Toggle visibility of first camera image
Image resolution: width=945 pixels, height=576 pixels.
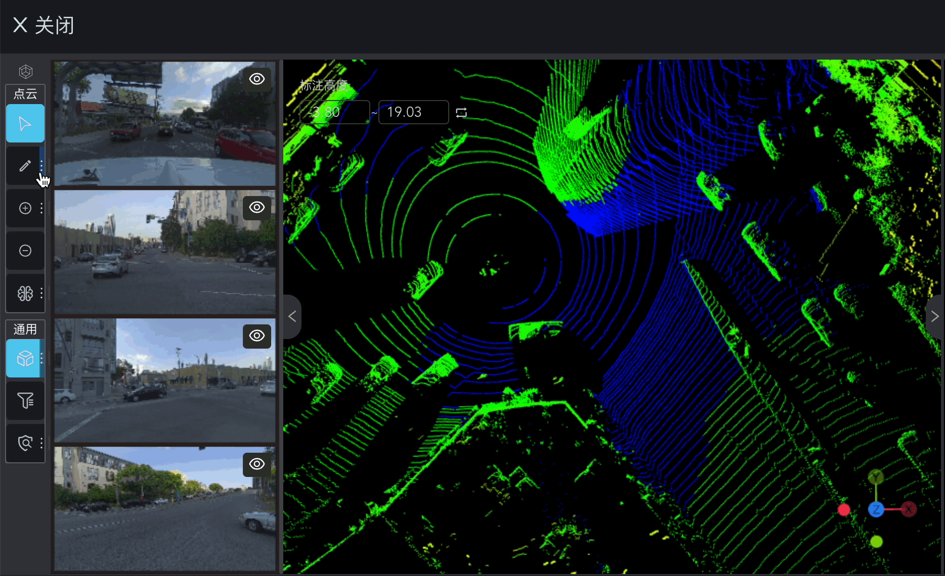click(x=257, y=79)
